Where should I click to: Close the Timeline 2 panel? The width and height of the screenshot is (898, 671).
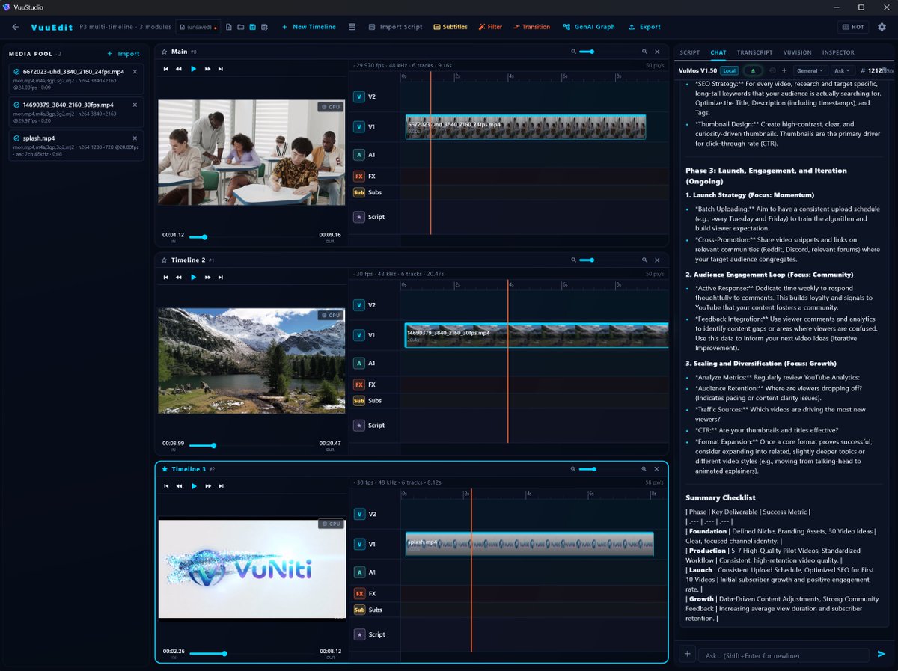pyautogui.click(x=657, y=260)
